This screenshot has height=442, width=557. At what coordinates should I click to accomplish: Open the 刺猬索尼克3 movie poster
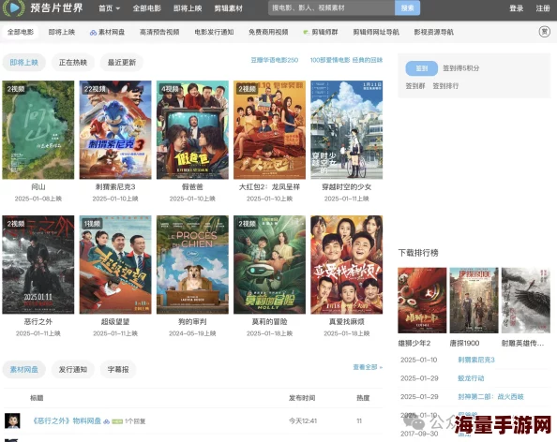tap(115, 130)
